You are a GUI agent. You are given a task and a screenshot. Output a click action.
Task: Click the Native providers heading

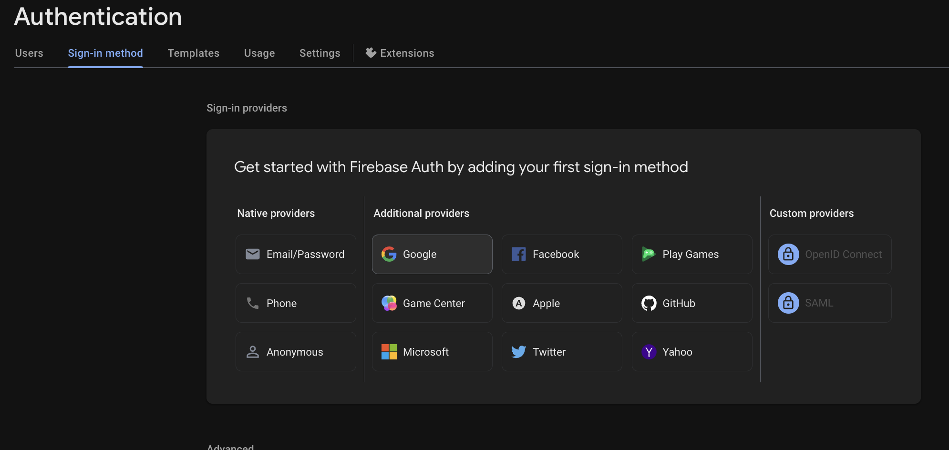276,213
